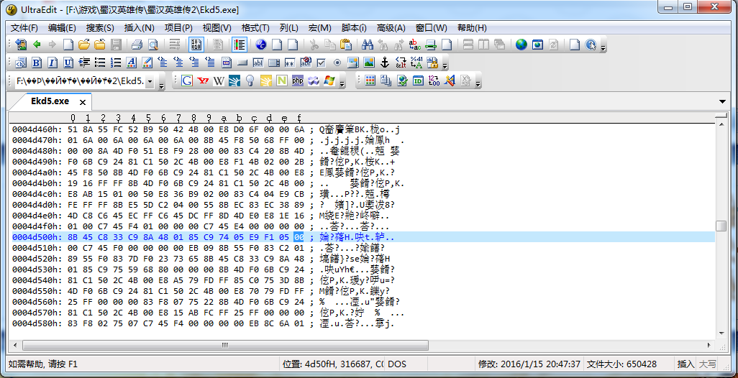738x378 pixels.
Task: Search Wikipedia with the W icon
Action: (x=219, y=81)
